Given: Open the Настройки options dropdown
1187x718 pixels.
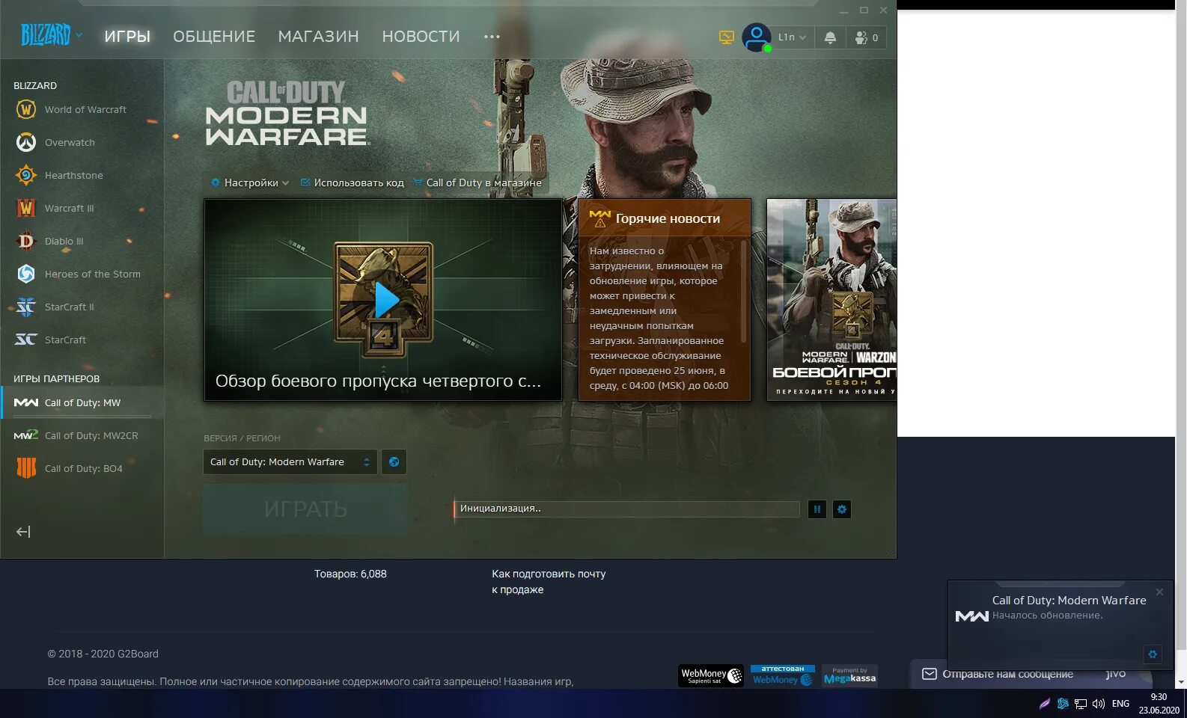Looking at the screenshot, I should click(x=249, y=182).
